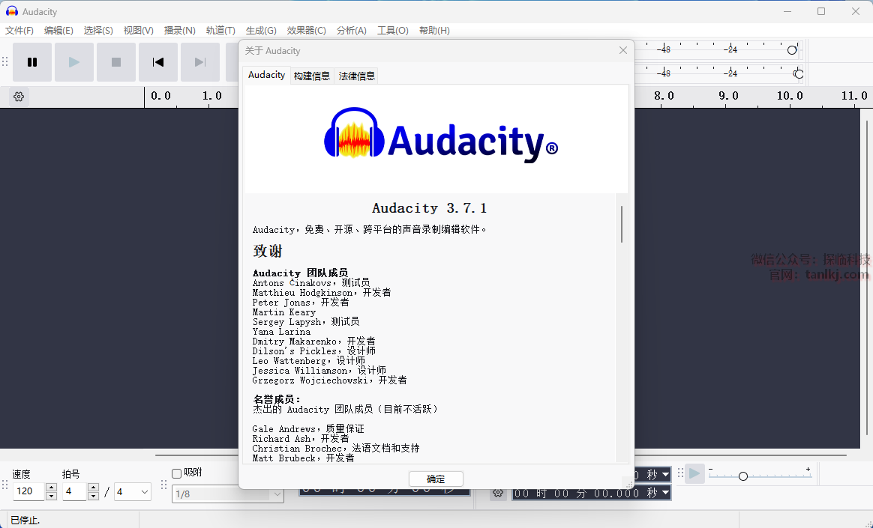Adjust the playback level slider knob
The width and height of the screenshot is (873, 528).
798,74
